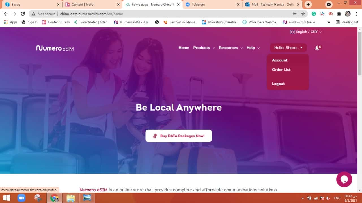Reload the page
The width and height of the screenshot is (362, 203).
[23, 14]
